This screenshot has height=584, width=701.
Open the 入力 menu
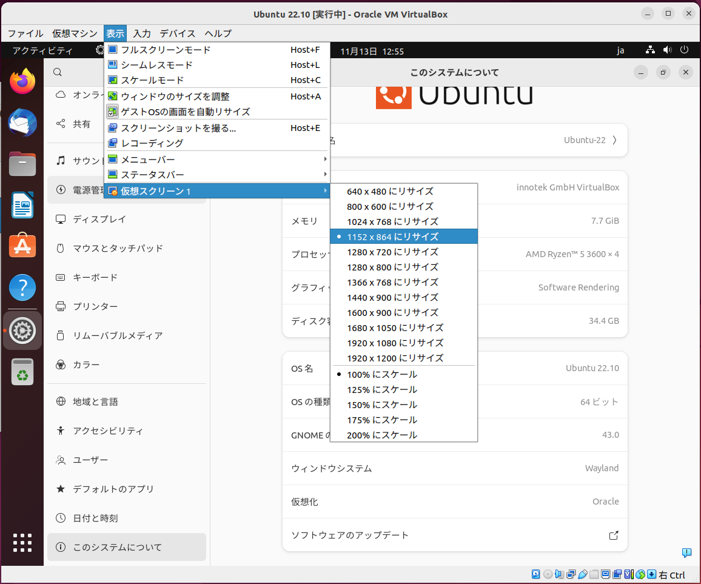coord(142,33)
